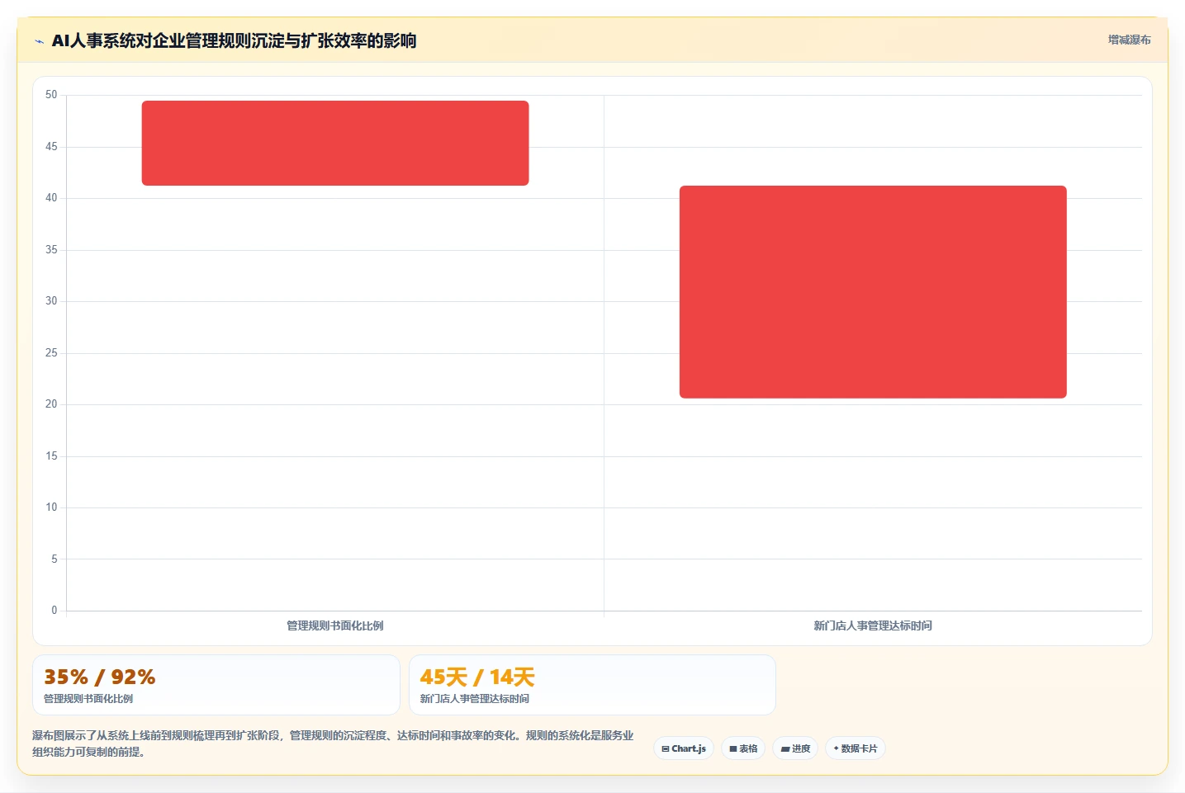Viewport: 1185px width, 793px height.
Task: Select the 进度 tag pill
Action: pyautogui.click(x=795, y=748)
